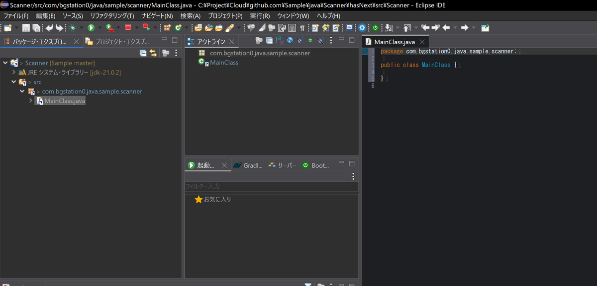The image size is (597, 286).
Task: Click the Forward navigation arrow
Action: click(465, 28)
